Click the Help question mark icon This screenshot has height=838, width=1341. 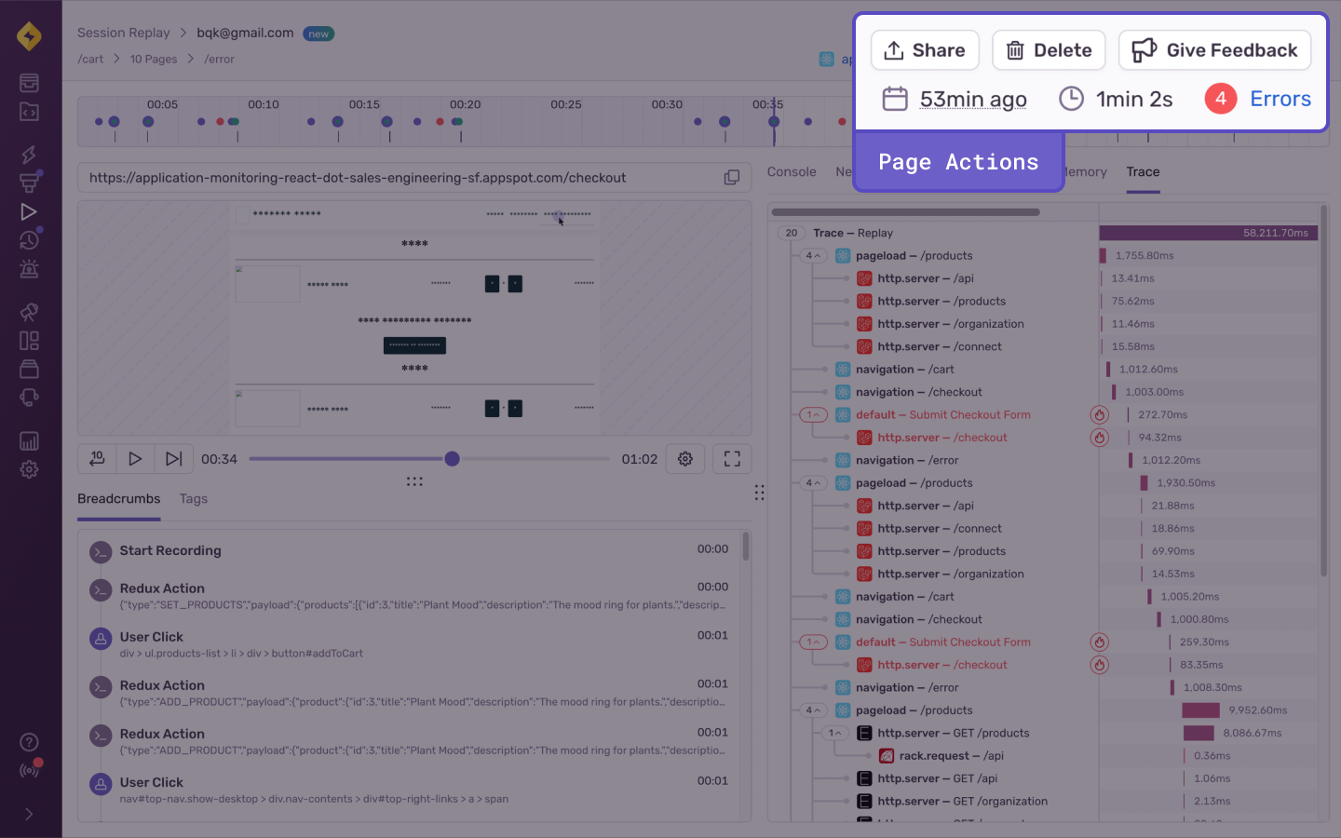coord(29,742)
